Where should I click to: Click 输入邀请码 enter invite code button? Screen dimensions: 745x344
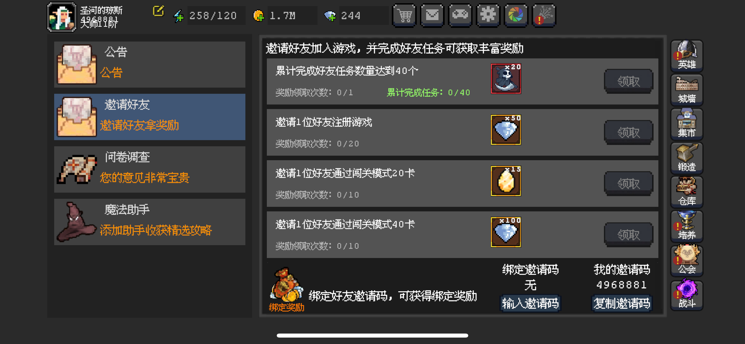(530, 303)
